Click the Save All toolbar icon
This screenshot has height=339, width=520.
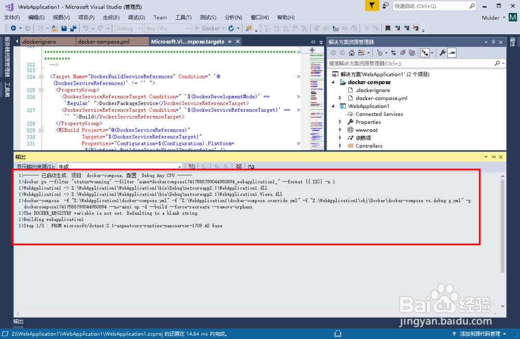click(73, 29)
